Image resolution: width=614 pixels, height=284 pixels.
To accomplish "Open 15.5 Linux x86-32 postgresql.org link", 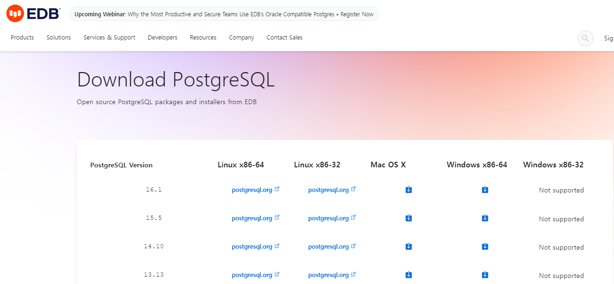I will pyautogui.click(x=332, y=218).
